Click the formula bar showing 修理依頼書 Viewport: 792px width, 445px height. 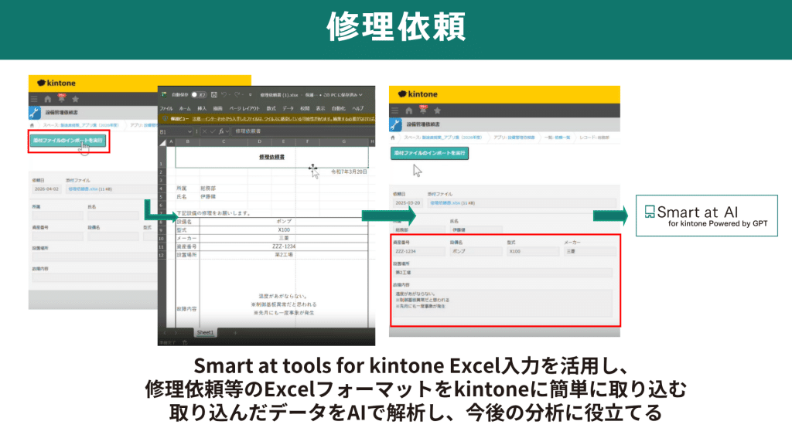click(x=303, y=131)
